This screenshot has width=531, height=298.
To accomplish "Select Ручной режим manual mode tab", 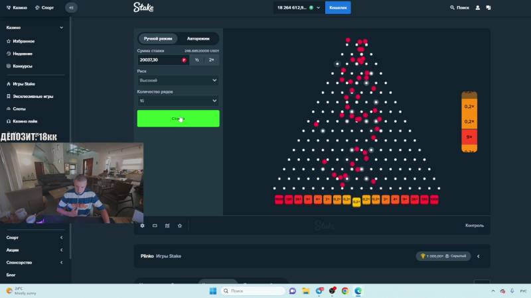I will tap(158, 38).
